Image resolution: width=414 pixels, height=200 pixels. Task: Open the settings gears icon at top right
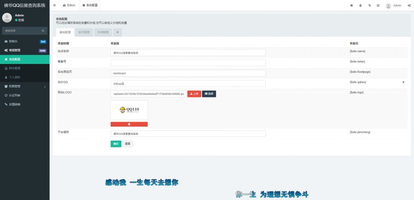pyautogui.click(x=409, y=5)
